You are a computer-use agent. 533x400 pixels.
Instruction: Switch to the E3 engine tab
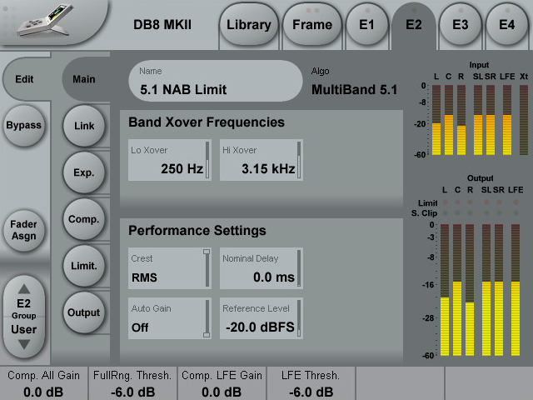point(461,24)
